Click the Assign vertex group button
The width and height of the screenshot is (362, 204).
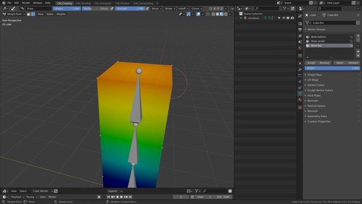pyautogui.click(x=311, y=63)
